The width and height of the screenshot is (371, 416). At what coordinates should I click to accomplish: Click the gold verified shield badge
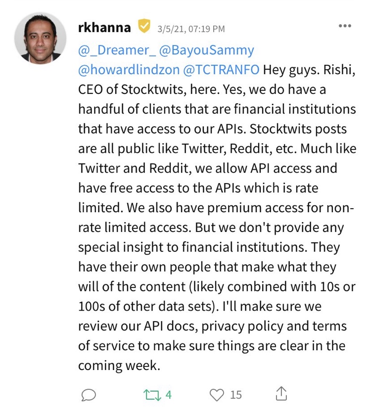(144, 26)
